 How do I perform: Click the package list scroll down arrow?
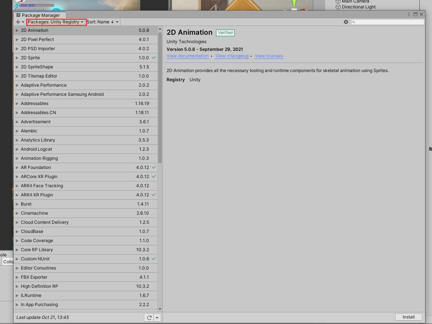[x=160, y=309]
